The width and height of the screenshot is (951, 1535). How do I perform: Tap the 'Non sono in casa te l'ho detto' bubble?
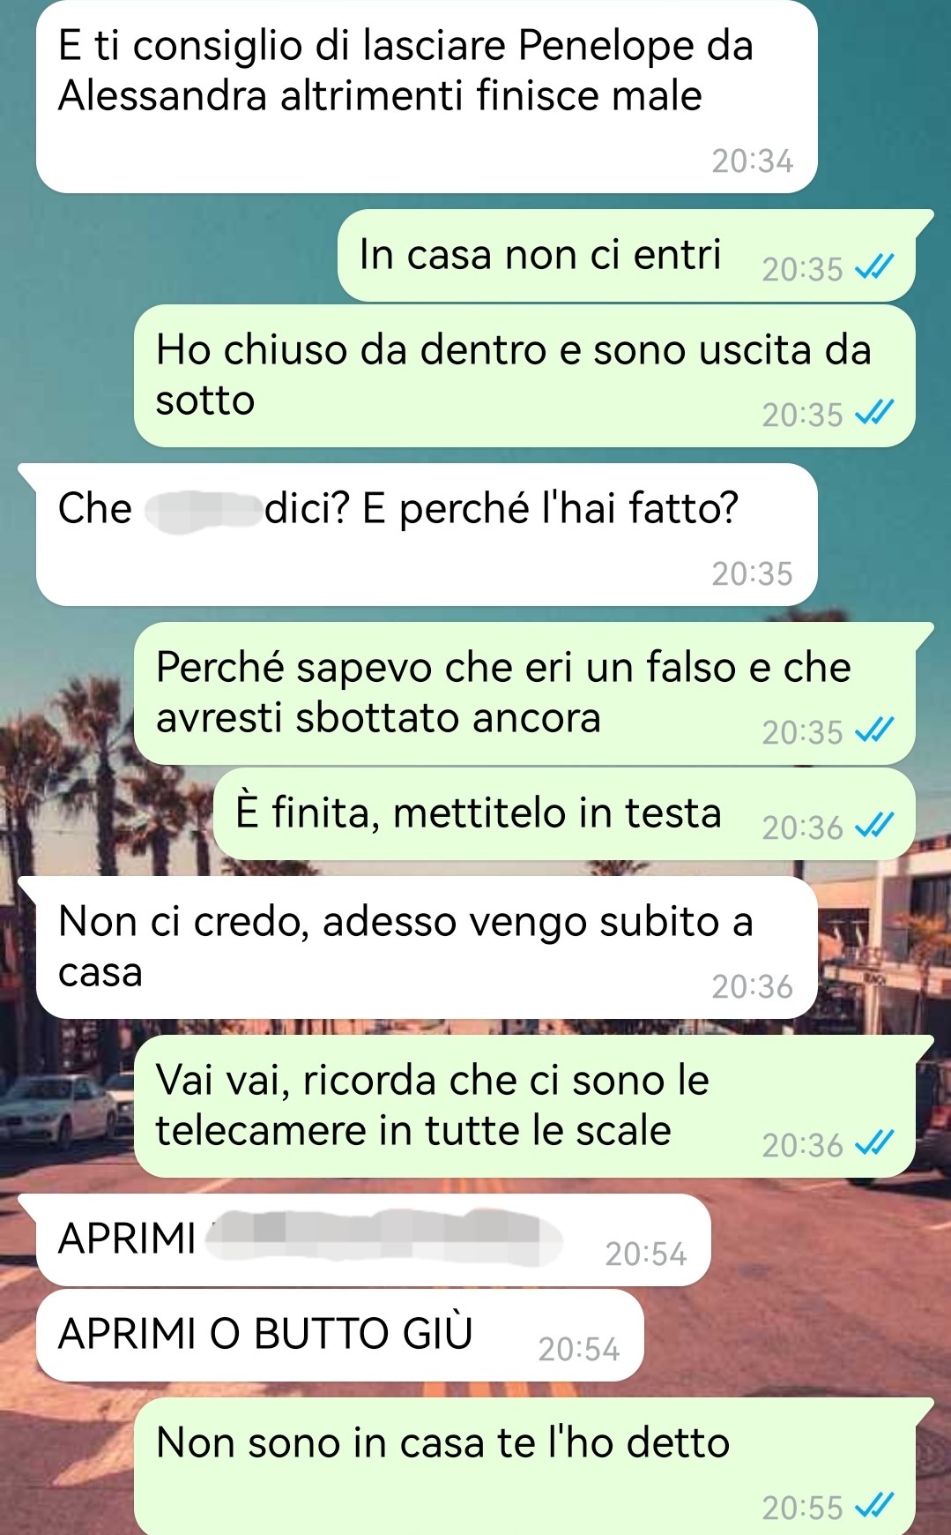click(x=524, y=1466)
